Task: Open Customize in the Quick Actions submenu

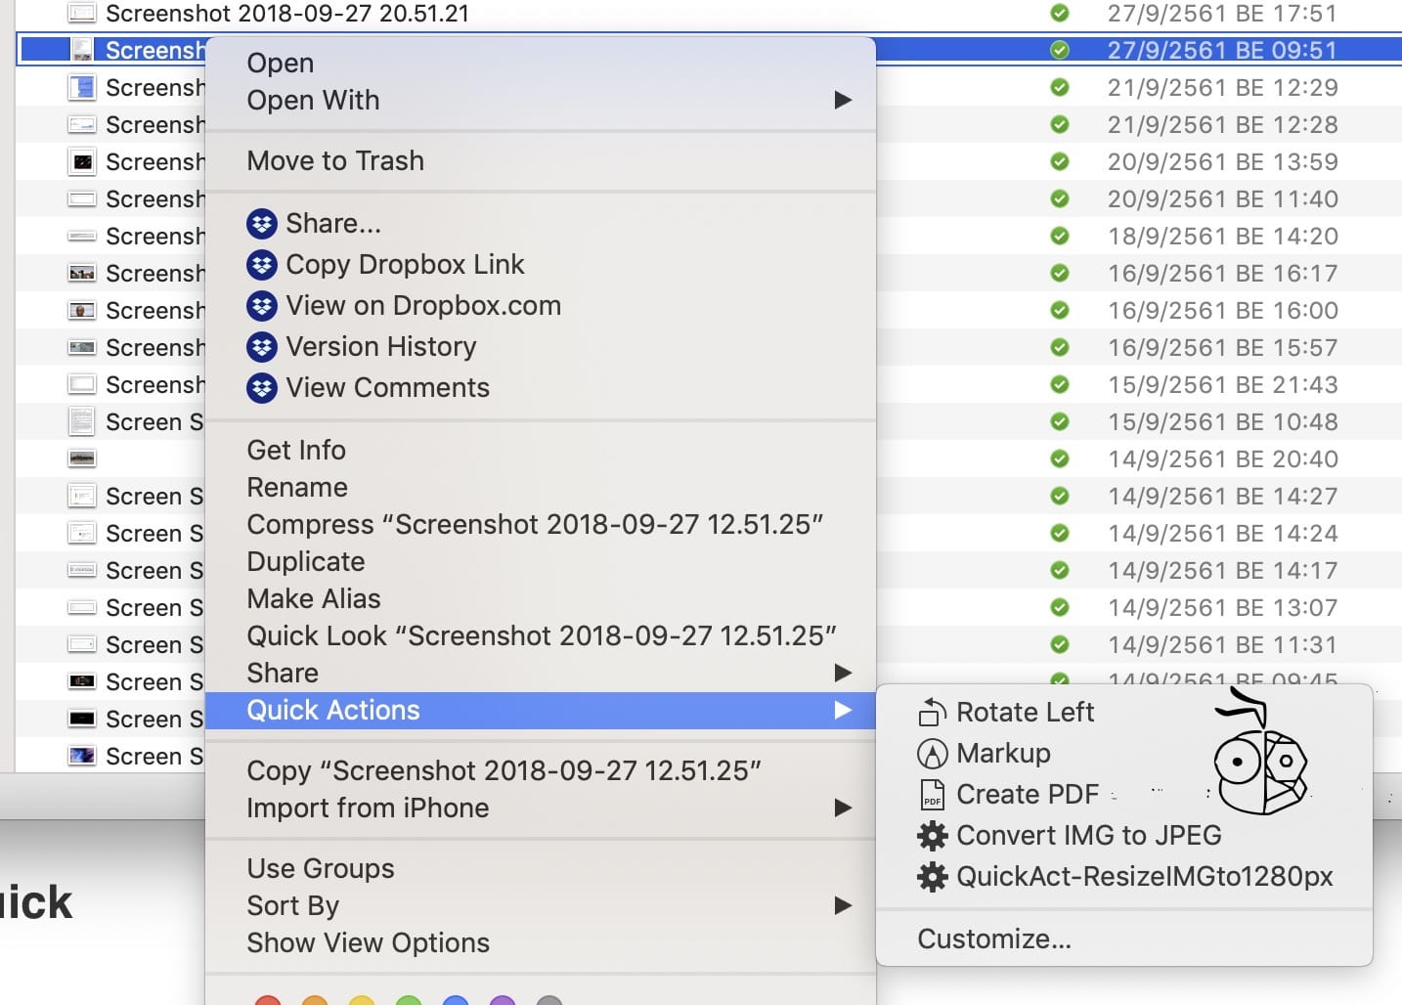Action: (x=994, y=939)
